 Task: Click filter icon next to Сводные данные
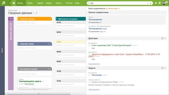pos(36,13)
